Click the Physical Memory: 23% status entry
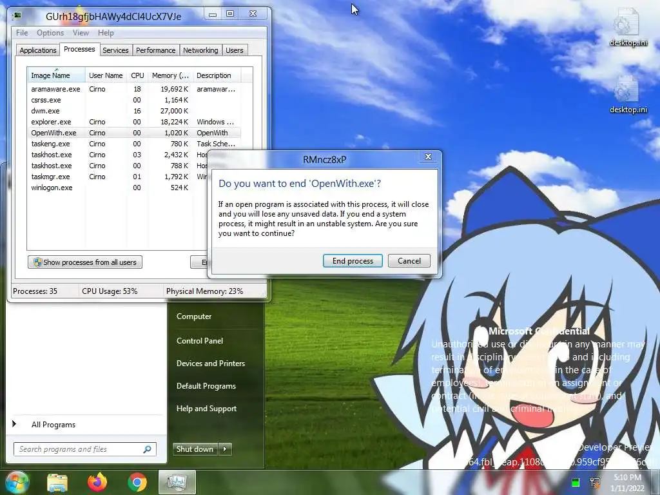Viewport: 660px width, 495px height. coord(204,291)
